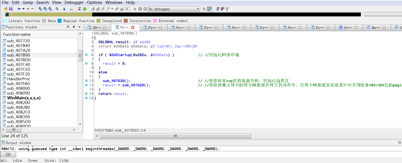Select WinMain(x,x,x,x) in functions list
The width and height of the screenshot is (402, 163).
[24, 98]
